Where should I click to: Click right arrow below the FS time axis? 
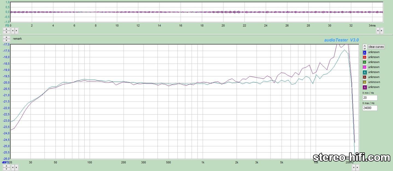click(16, 31)
